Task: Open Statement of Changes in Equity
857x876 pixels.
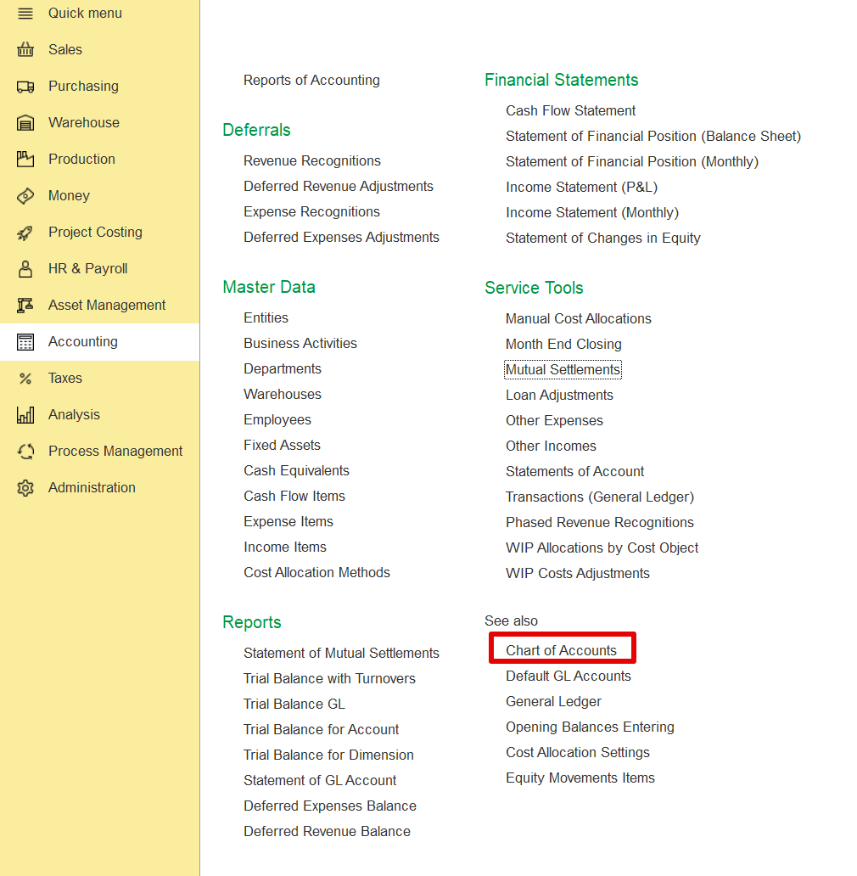Action: click(x=603, y=239)
